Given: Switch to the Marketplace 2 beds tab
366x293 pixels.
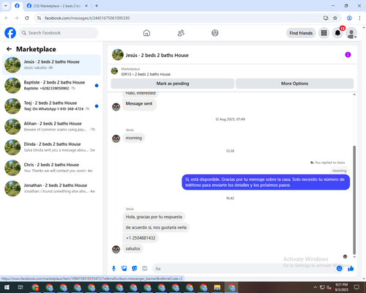Looking at the screenshot, I should click(57, 6).
